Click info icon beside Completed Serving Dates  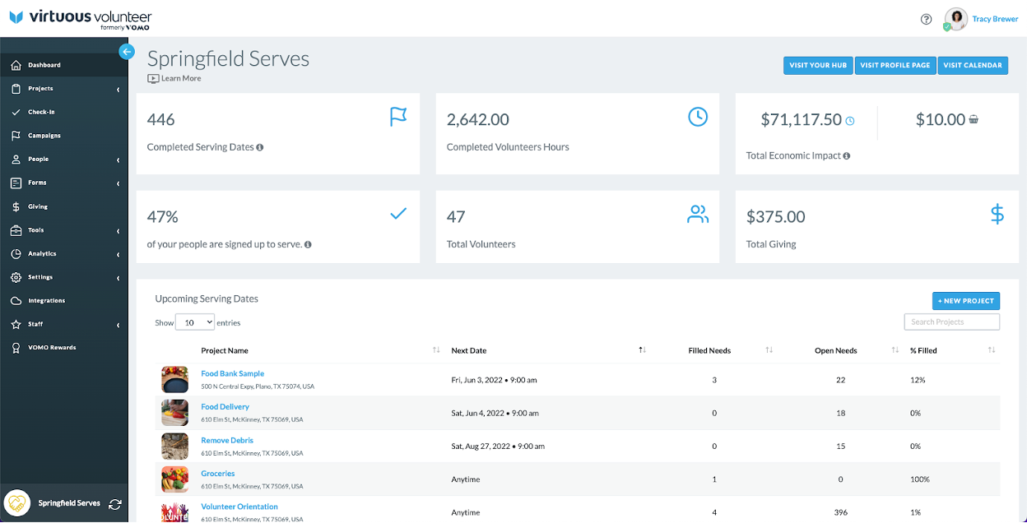pos(260,147)
